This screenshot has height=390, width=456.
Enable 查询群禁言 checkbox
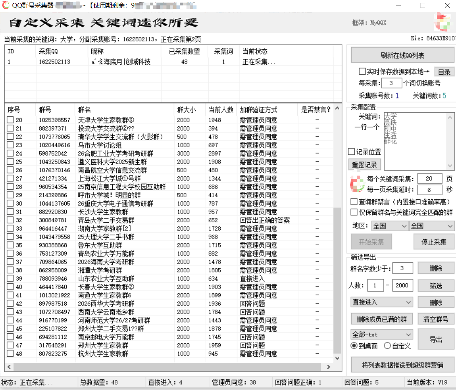354,201
